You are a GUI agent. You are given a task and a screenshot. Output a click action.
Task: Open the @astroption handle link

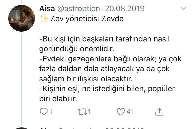coord(78,9)
